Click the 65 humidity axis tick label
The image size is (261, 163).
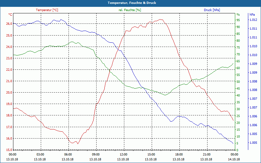coord(238,61)
